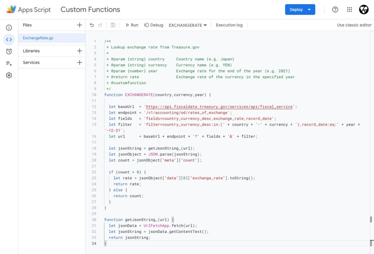Select the ExchangeRate.gs file
This screenshot has height=254, width=374.
tap(52, 38)
